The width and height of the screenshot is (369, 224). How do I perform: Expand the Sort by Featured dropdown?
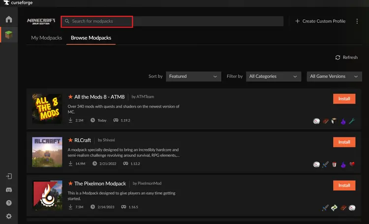pyautogui.click(x=193, y=77)
